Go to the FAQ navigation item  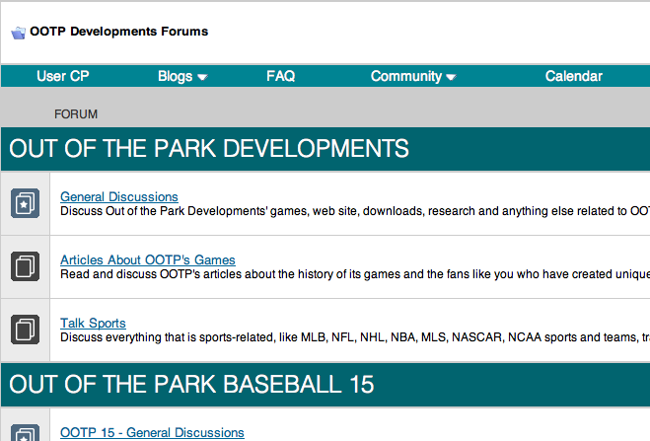click(x=280, y=76)
